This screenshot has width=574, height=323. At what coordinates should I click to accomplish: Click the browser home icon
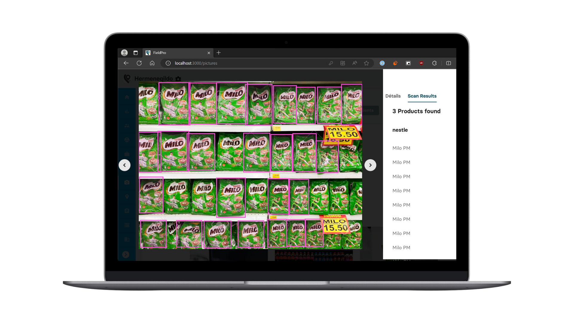click(x=152, y=63)
